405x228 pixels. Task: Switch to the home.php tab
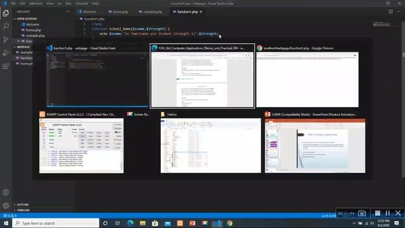pyautogui.click(x=118, y=11)
